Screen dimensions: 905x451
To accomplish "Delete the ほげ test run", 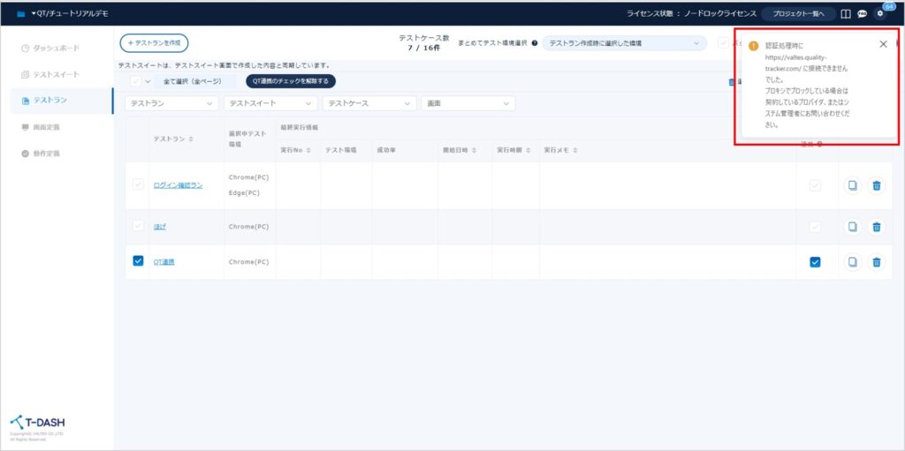I will coord(876,227).
